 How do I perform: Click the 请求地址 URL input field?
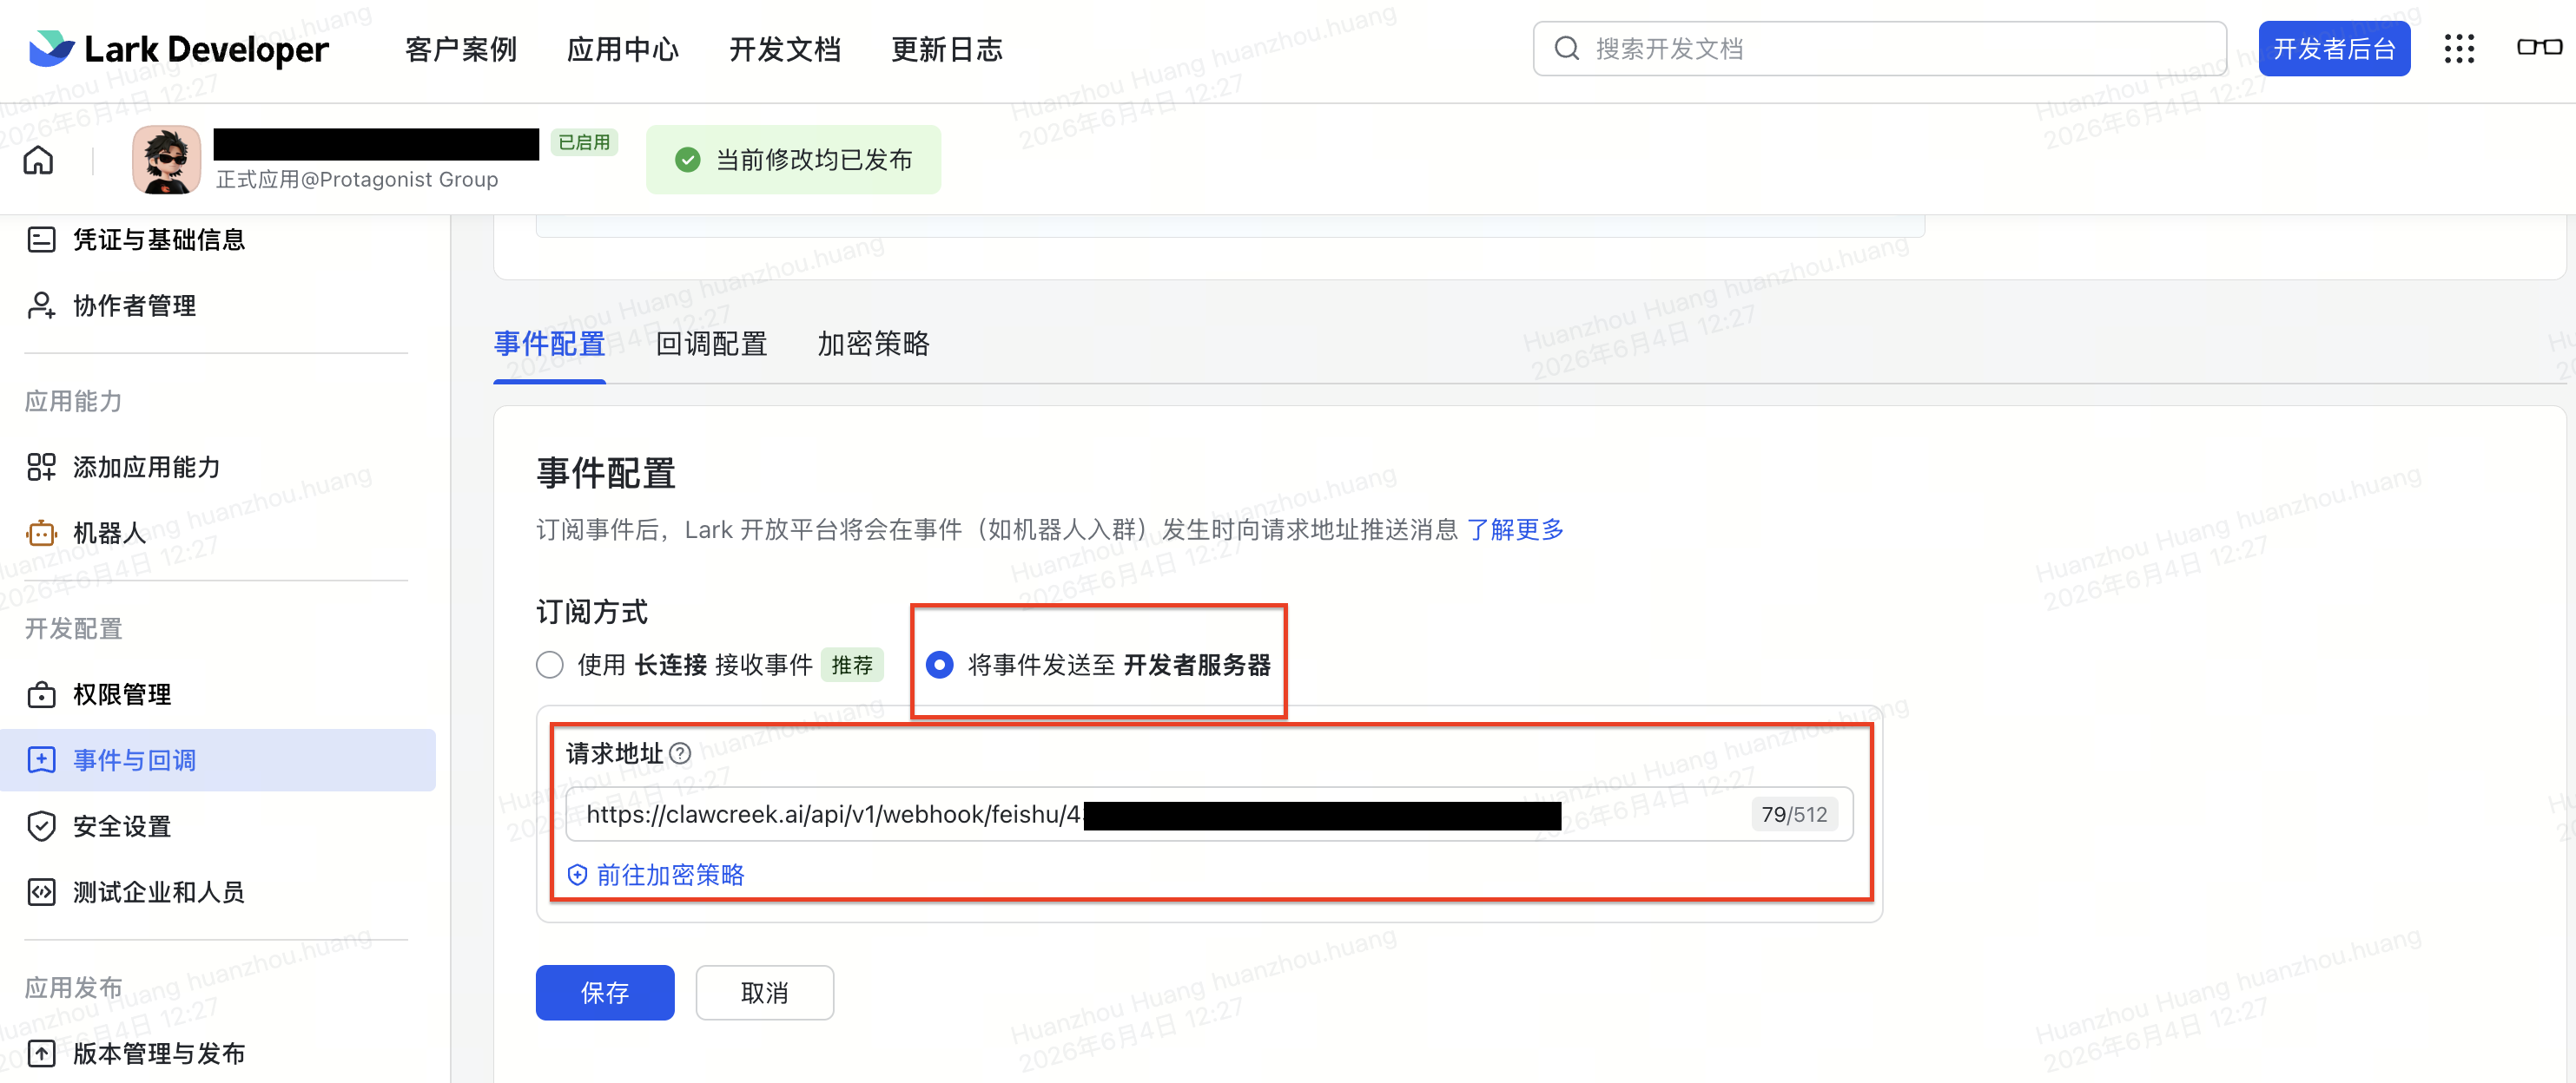pos(1209,814)
